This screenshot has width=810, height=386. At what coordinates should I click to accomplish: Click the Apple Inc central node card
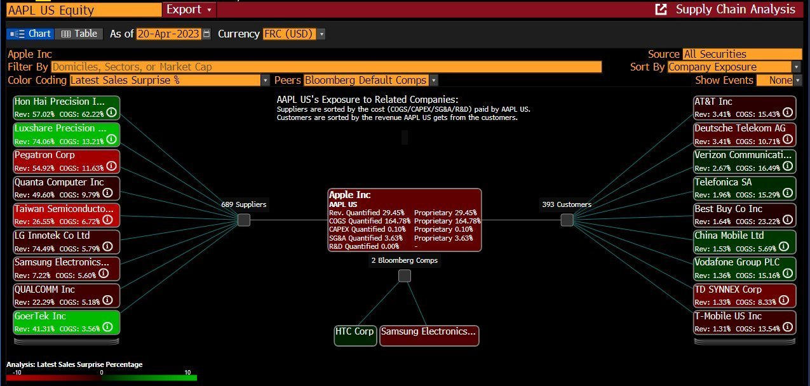pos(405,220)
